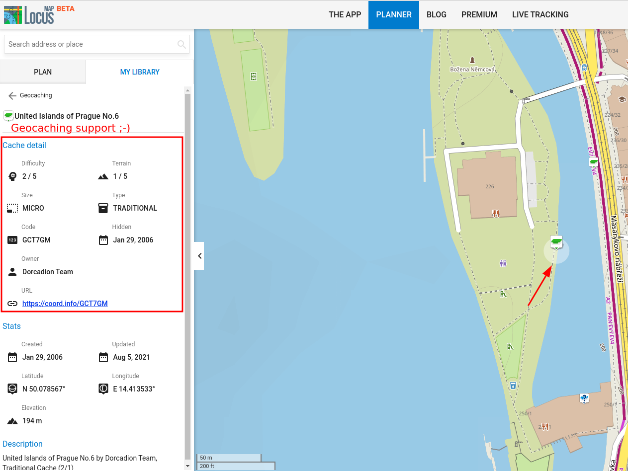Go to LIVE TRACKING page
628x471 pixels.
coord(540,14)
